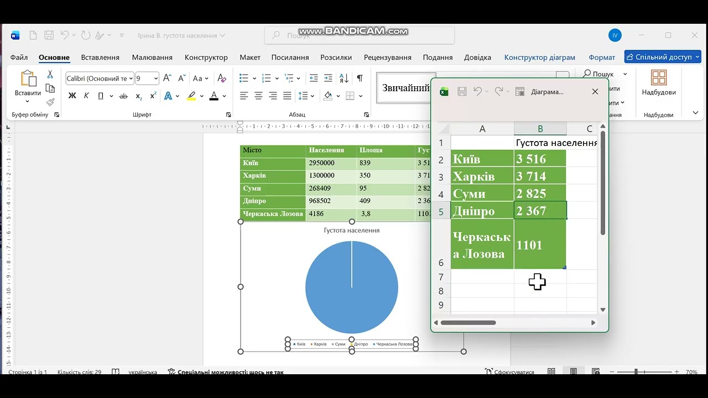Expand the Вставити paste options arrow
This screenshot has width=708, height=398.
tap(28, 102)
